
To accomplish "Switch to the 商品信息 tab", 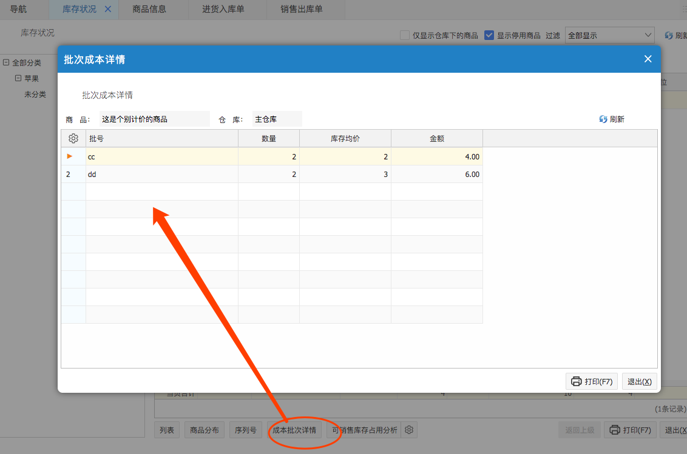I will point(149,9).
